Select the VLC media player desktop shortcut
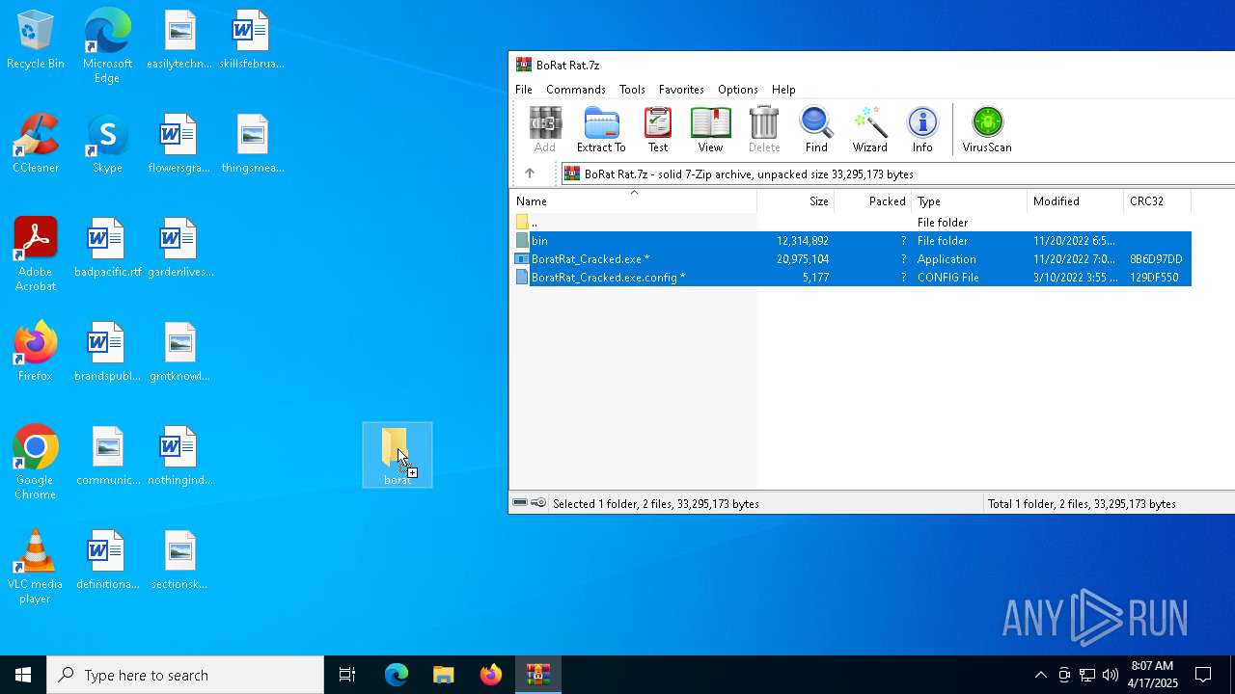 click(36, 567)
